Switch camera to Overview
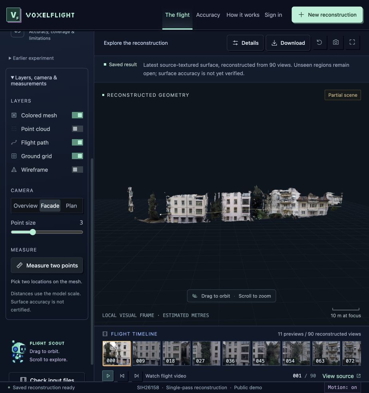 (26, 206)
